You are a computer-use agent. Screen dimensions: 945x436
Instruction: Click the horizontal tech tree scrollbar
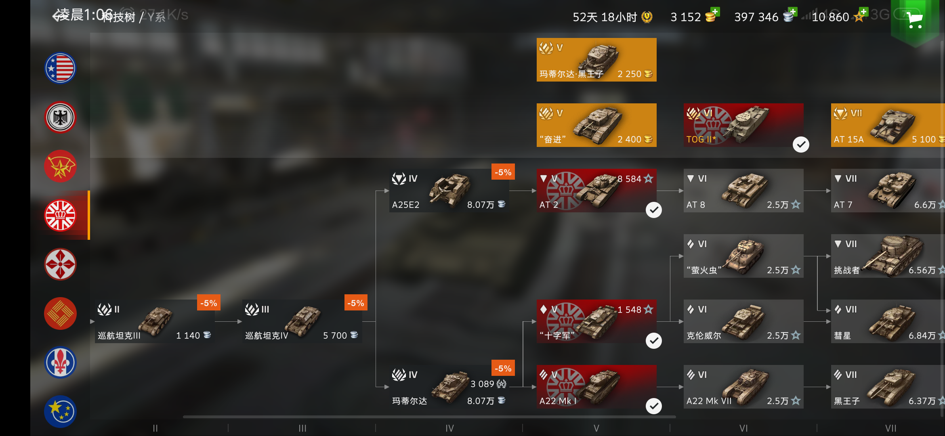[x=429, y=417]
